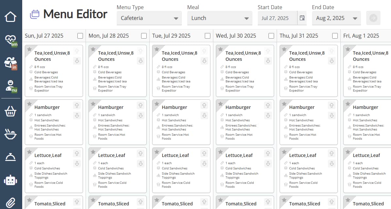This screenshot has width=391, height=209.
Task: Move Sunday's Tomato,Sliced item up
Action: click(77, 202)
